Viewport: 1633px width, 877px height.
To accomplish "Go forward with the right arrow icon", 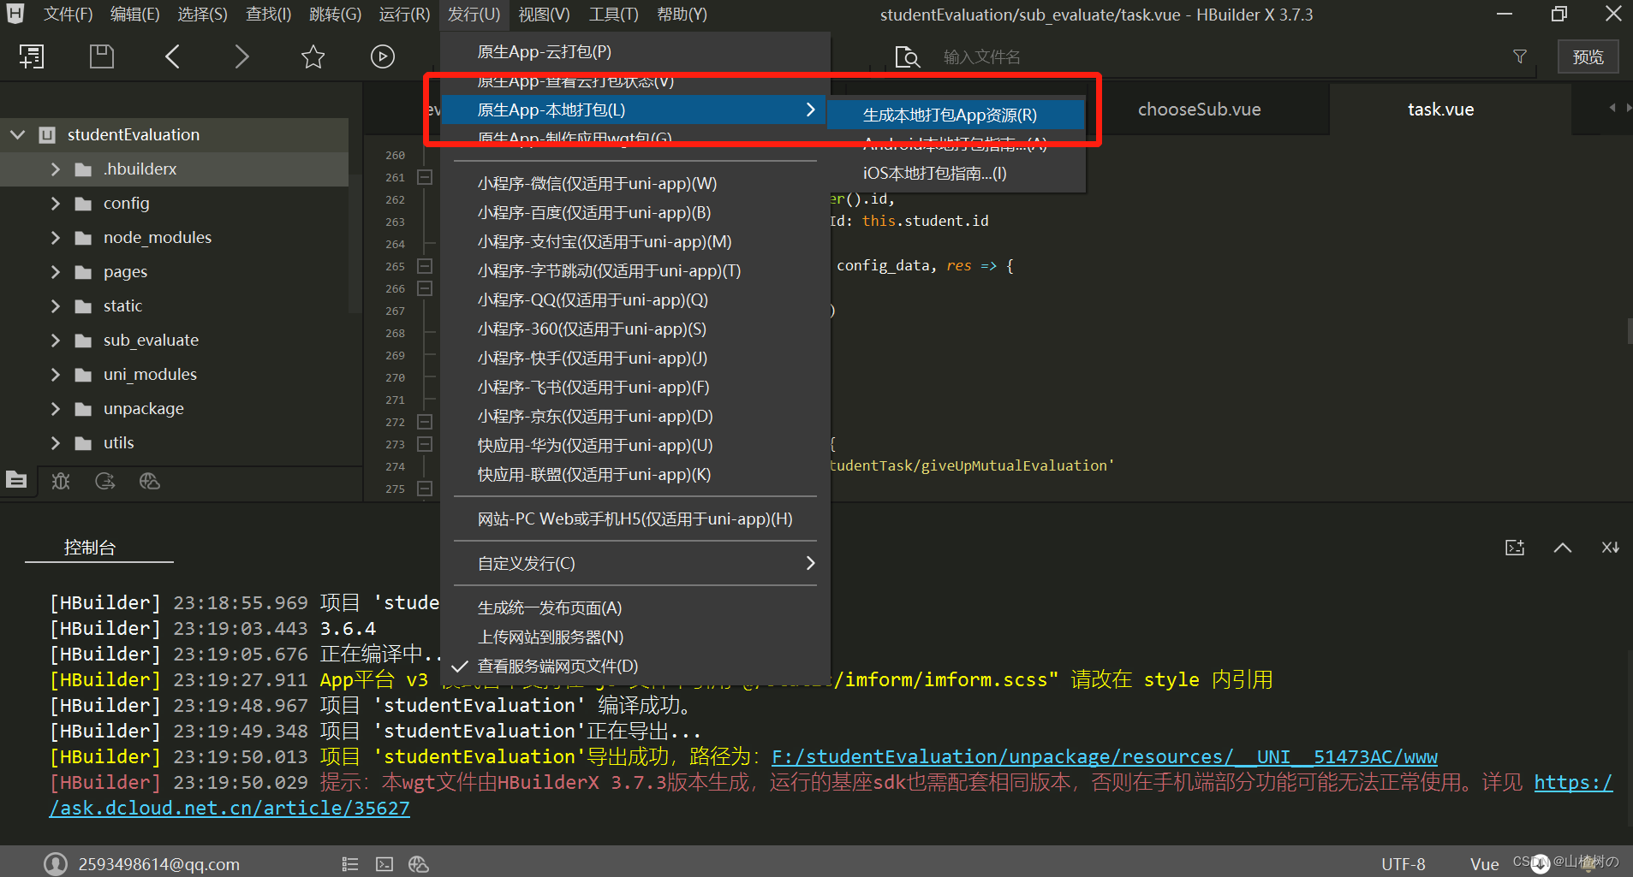I will point(241,56).
